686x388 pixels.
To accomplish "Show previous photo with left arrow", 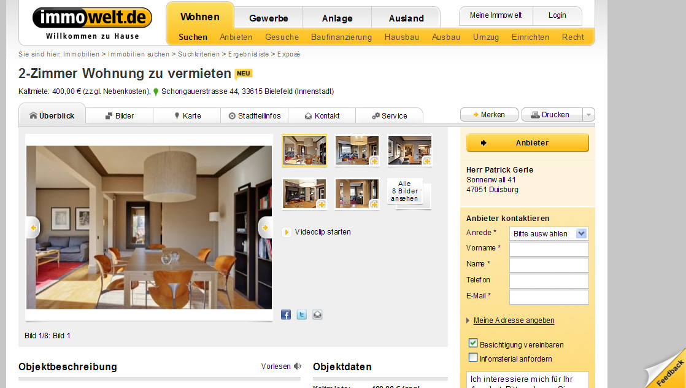I will (x=33, y=227).
